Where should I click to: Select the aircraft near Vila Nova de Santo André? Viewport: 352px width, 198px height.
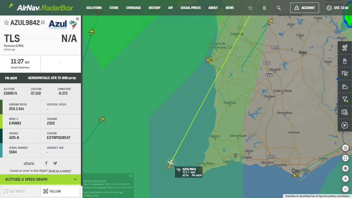pyautogui.click(x=208, y=60)
